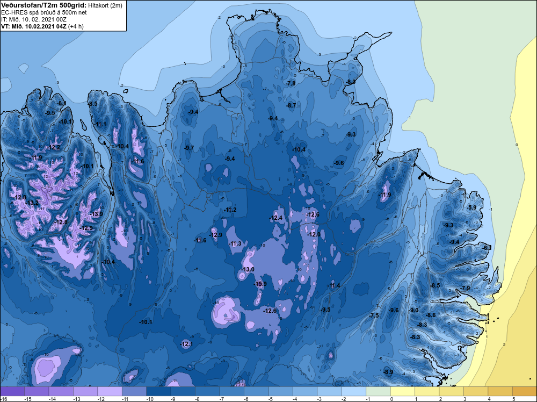Click the "-16" label on the legend scale

(x=3, y=399)
